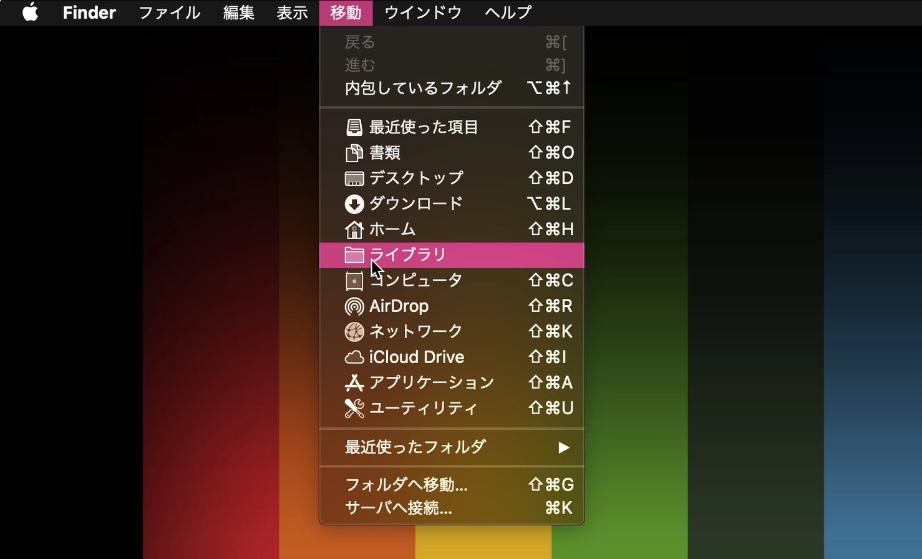Choose ダウンロード menu entry

pyautogui.click(x=452, y=204)
